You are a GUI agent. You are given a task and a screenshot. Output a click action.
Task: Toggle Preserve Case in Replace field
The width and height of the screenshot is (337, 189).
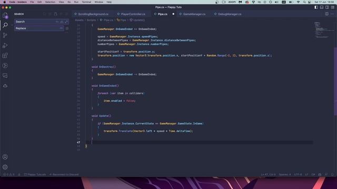pyautogui.click(x=61, y=28)
